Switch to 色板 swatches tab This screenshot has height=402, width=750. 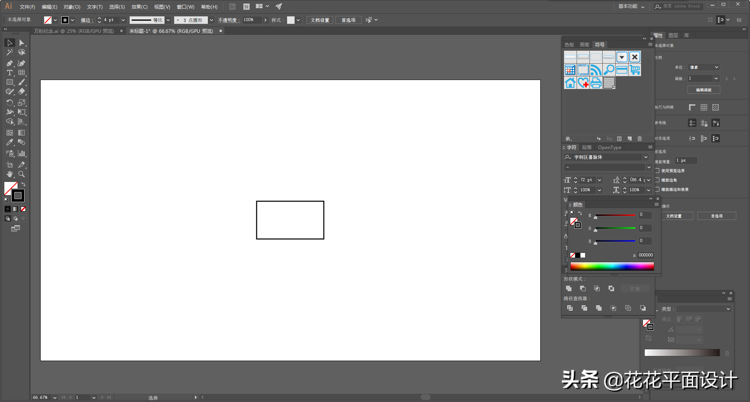570,44
